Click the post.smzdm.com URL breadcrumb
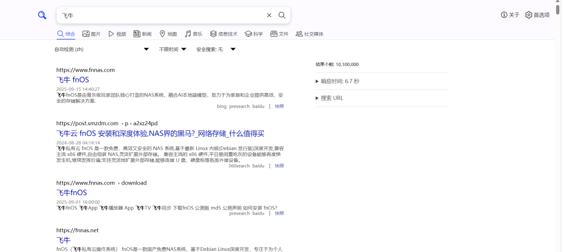Screen dimensions: 562x252 pos(107,124)
